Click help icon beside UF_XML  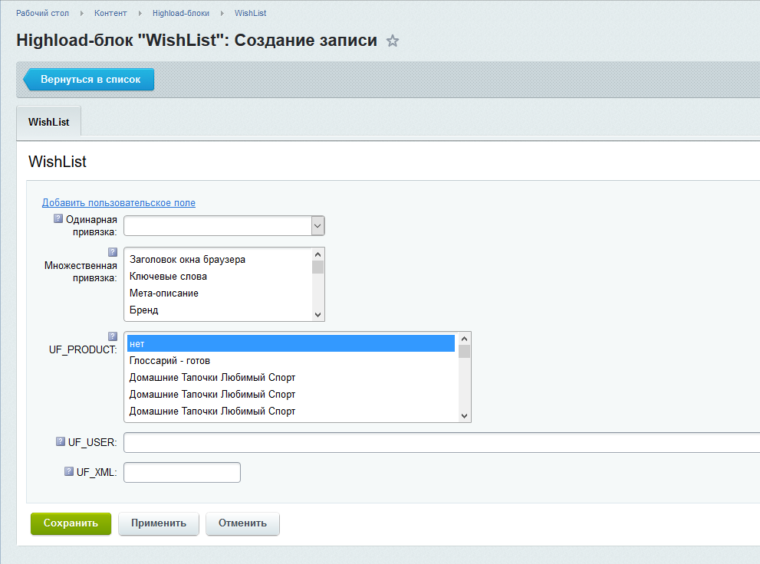pos(69,471)
